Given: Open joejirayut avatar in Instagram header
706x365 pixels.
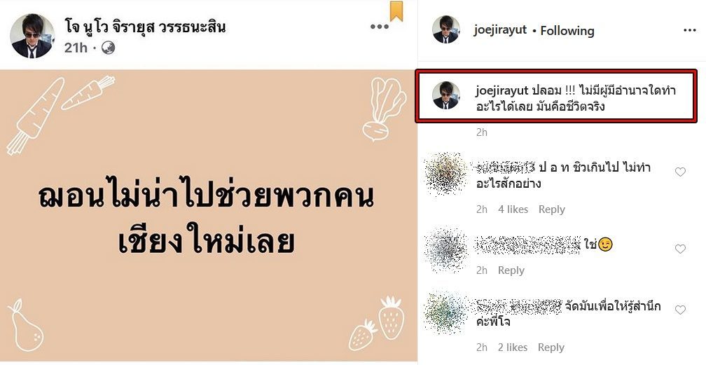Looking at the screenshot, I should click(x=445, y=29).
